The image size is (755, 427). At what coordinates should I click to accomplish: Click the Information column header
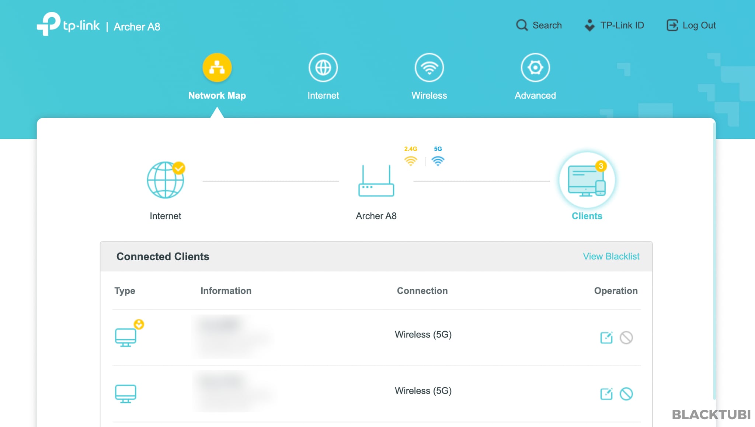coord(226,291)
